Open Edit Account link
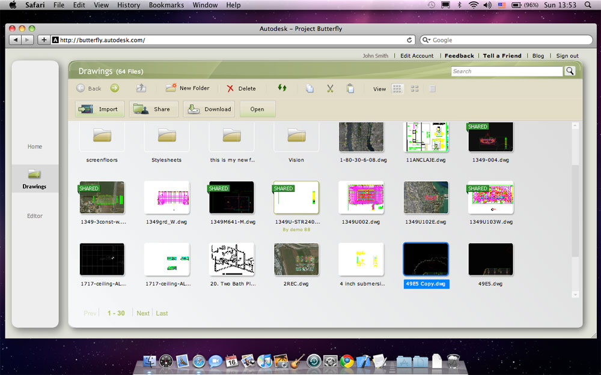Viewport: 601px width, 375px height. tap(417, 55)
